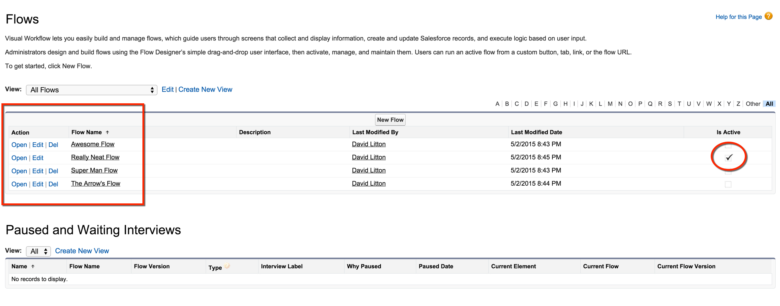Open the Awesome Flow link
The image size is (780, 306).
tap(93, 144)
